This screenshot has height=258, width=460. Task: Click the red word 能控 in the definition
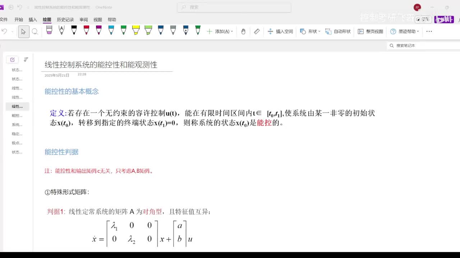(x=264, y=123)
